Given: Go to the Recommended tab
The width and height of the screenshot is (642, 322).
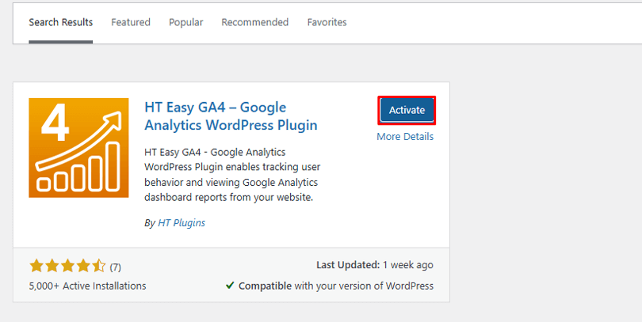Looking at the screenshot, I should [254, 22].
